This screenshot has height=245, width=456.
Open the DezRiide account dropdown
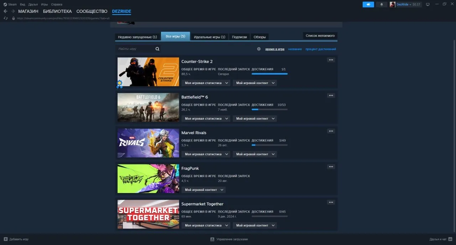click(x=404, y=4)
